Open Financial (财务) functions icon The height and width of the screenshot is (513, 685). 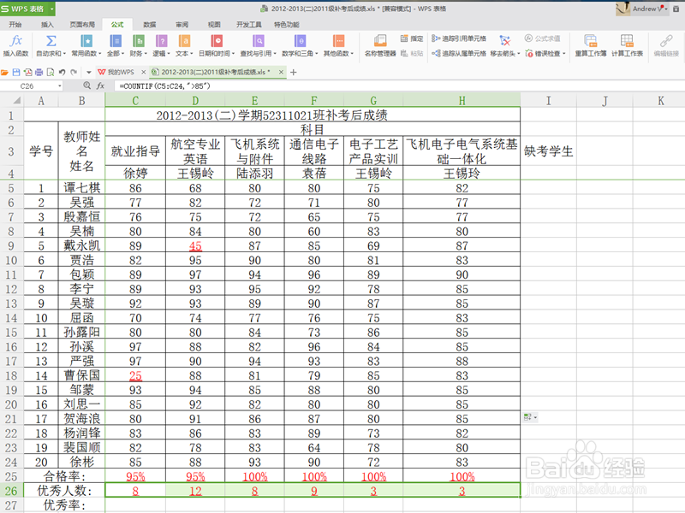[x=139, y=41]
